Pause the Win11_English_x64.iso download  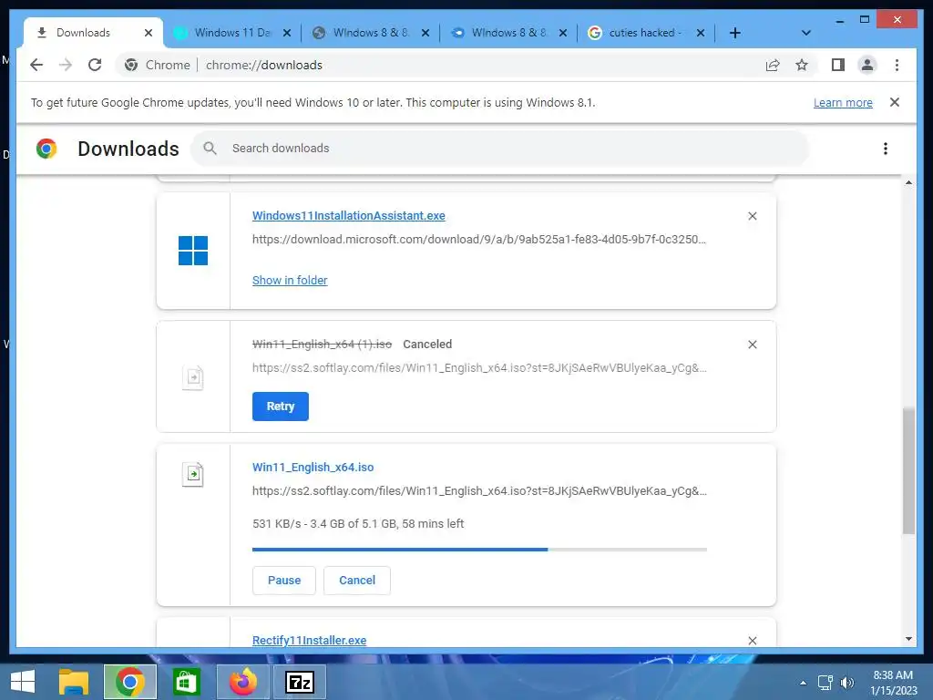[x=284, y=581]
